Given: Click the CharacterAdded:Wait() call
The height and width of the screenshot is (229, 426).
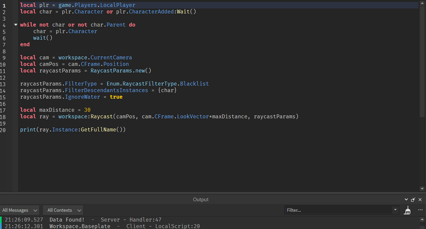Looking at the screenshot, I should pos(163,12).
